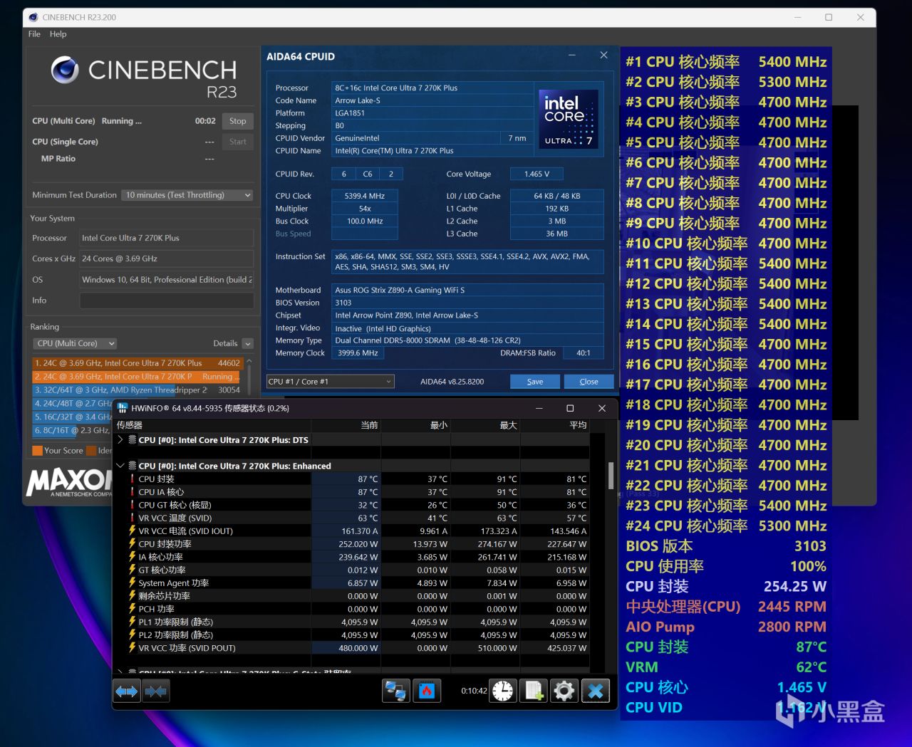Click AIDA64 CPU Clock value 5399.4 MHz
The width and height of the screenshot is (912, 747).
pos(365,196)
